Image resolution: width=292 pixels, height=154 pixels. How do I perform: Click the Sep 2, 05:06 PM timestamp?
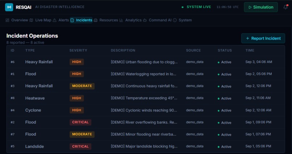pyautogui.click(x=258, y=74)
